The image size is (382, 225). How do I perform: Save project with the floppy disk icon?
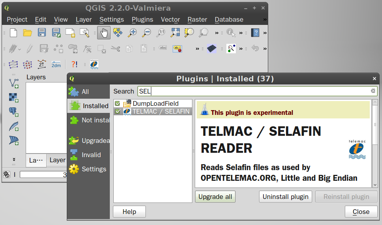42,33
